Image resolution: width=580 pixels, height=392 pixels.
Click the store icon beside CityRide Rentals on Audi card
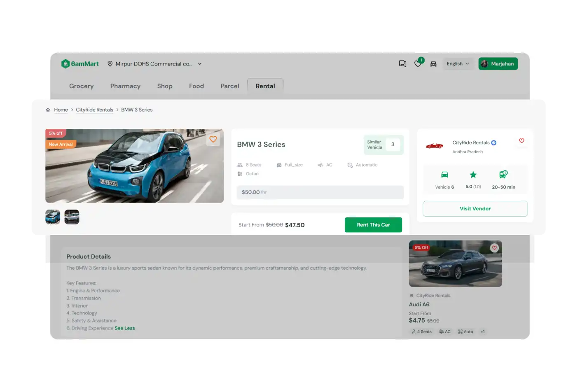pyautogui.click(x=412, y=296)
